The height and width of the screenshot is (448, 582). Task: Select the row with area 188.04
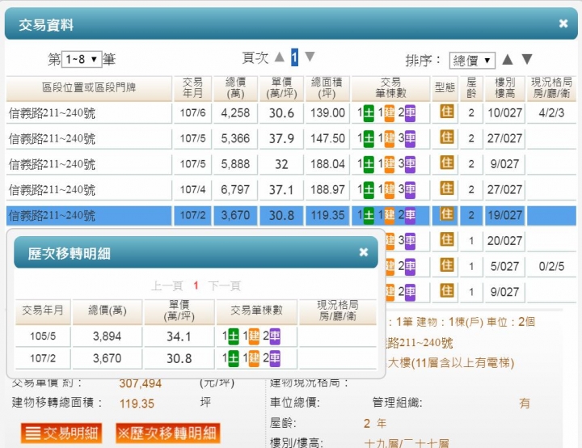[291, 164]
